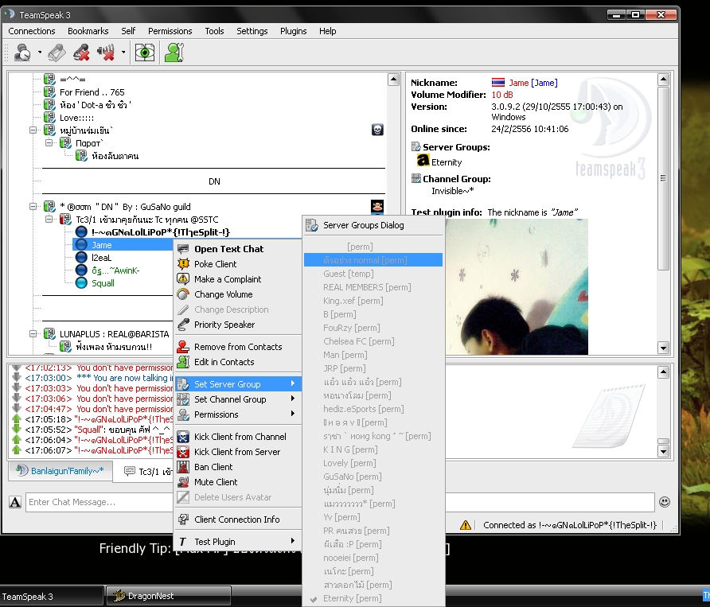Click the skull icon on หมู่บ้านร่มเย็น` channel
710x607 pixels.
click(x=377, y=130)
